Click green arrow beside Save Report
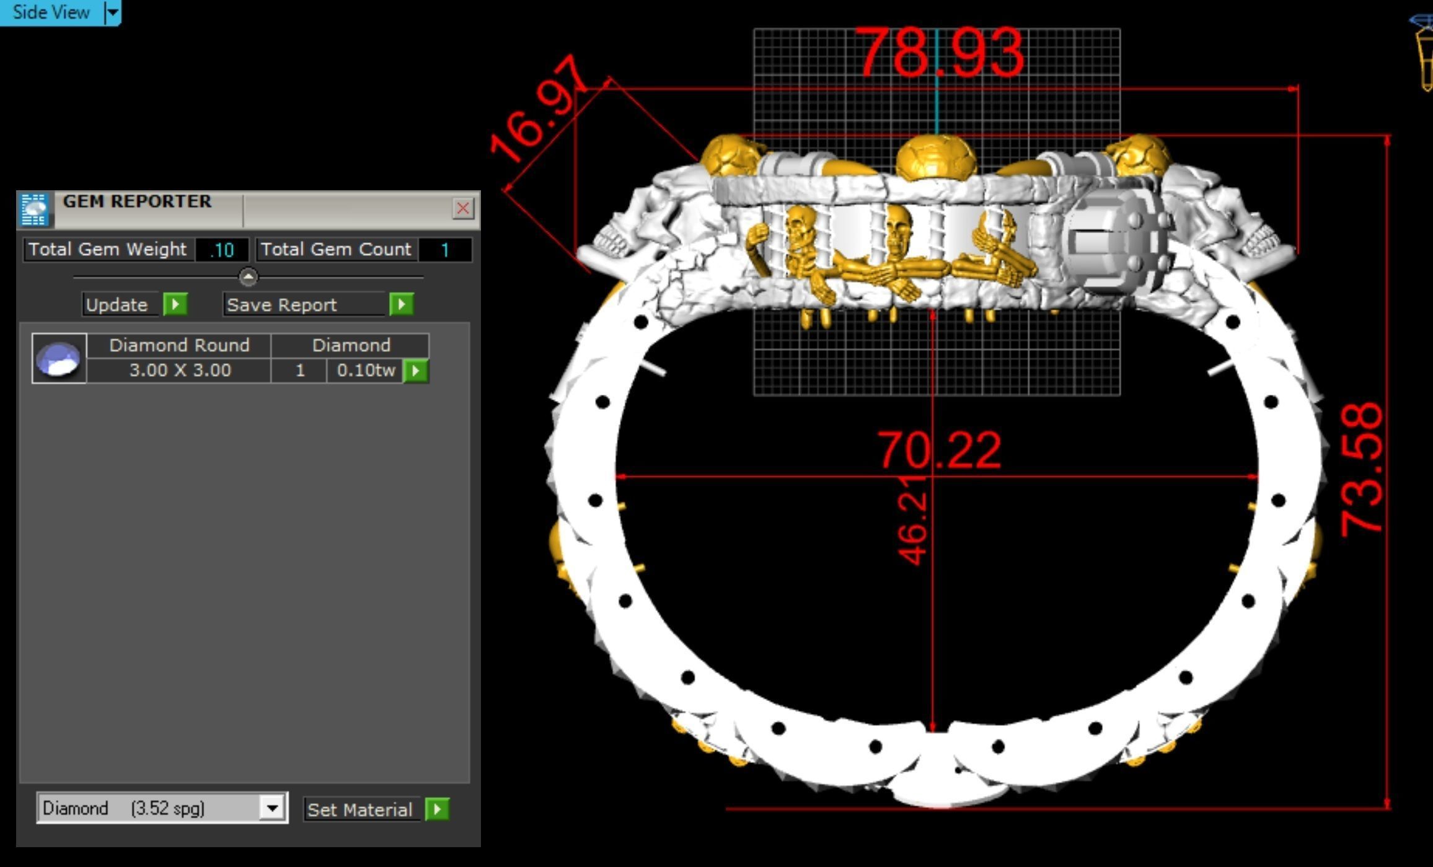Screen dimensions: 1433x867 [402, 304]
